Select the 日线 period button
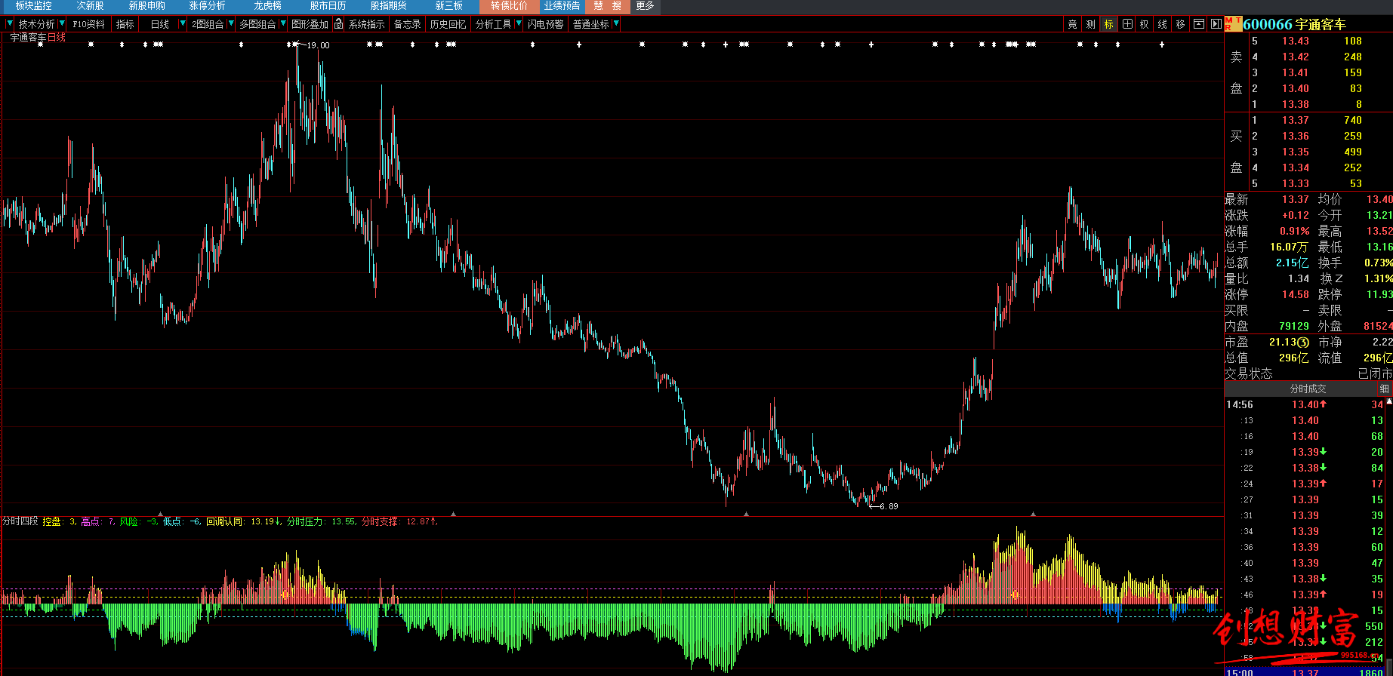This screenshot has width=1393, height=676. [x=159, y=24]
